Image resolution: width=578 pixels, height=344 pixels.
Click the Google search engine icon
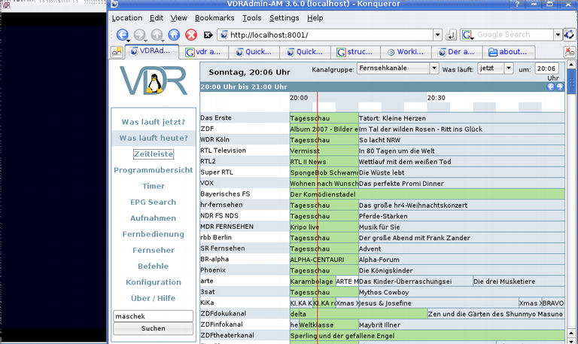click(x=467, y=35)
